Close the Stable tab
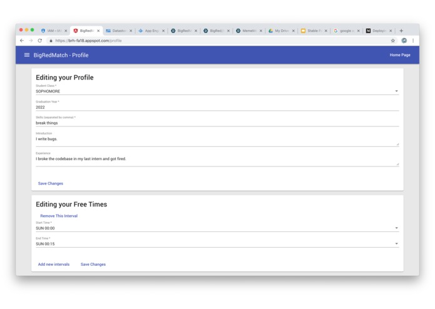 coord(325,31)
